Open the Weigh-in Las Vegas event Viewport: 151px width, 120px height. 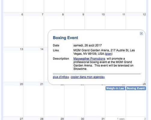[x=116, y=88]
